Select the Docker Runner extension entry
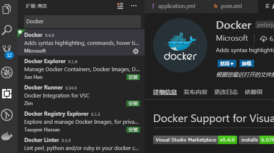This screenshot has height=153, width=274. click(x=81, y=95)
